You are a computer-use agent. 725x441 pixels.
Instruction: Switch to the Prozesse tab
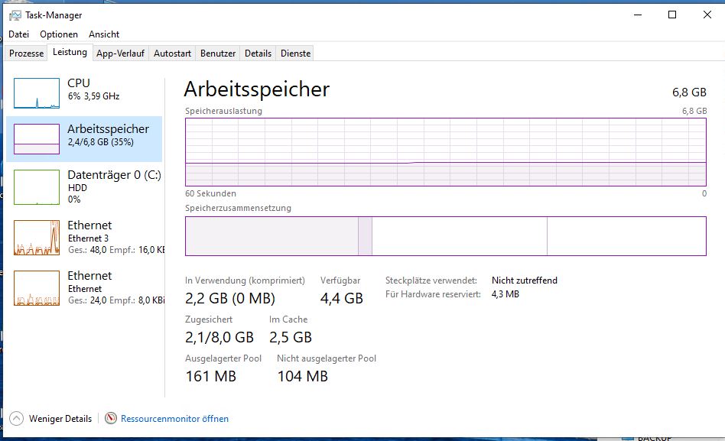point(27,54)
